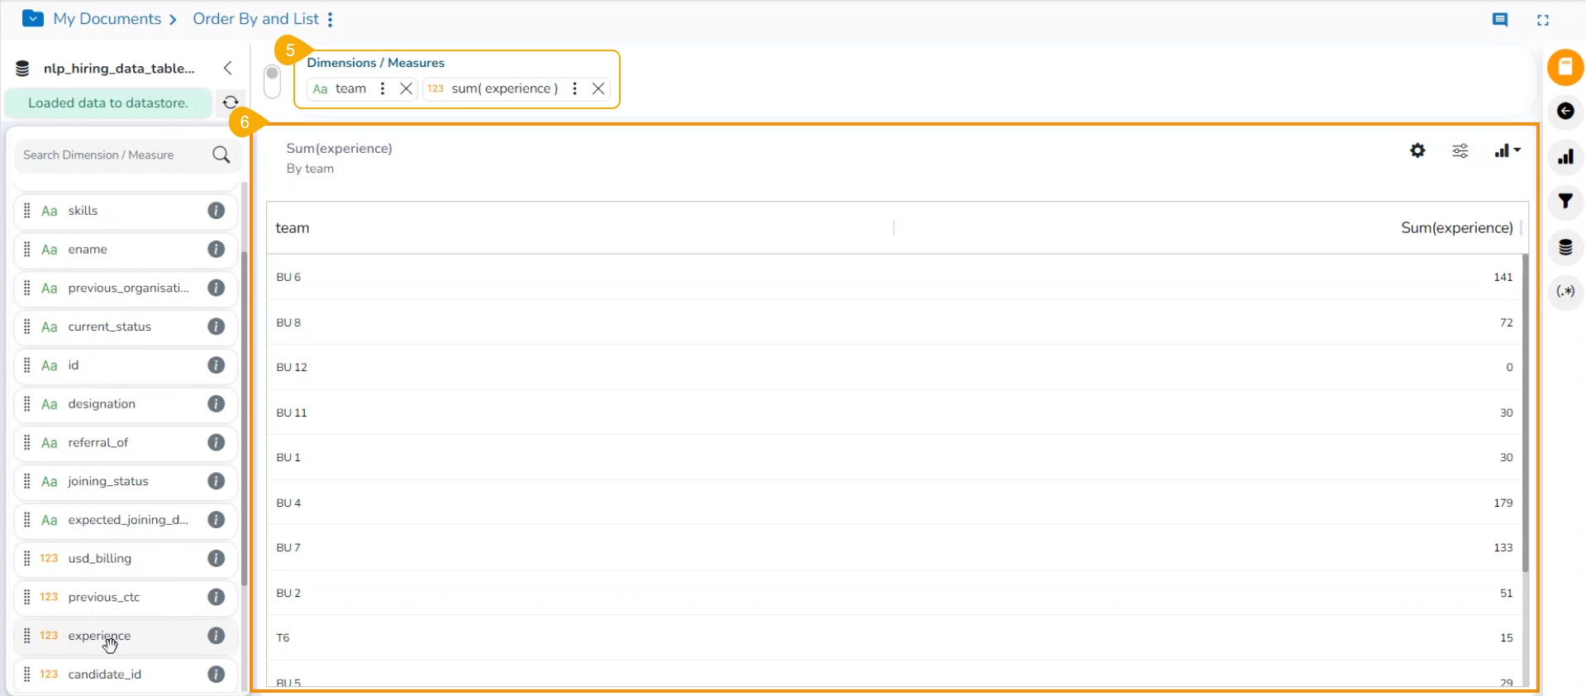This screenshot has height=696, width=1586.
Task: Show info for the skills dimension
Action: [217, 211]
